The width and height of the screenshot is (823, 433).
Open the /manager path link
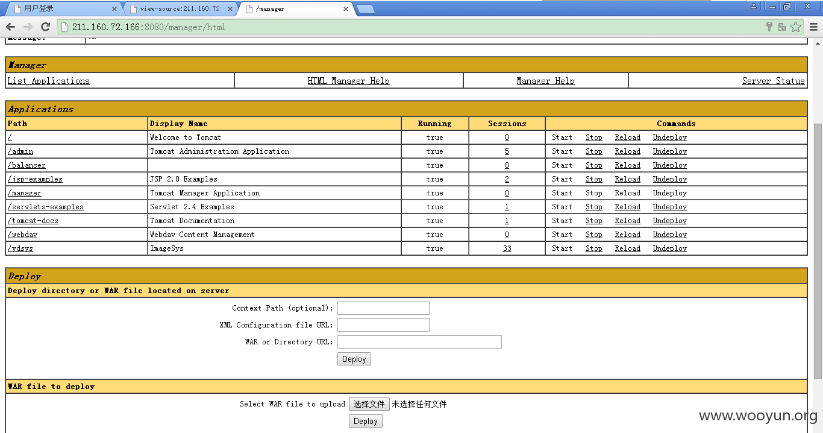[25, 193]
